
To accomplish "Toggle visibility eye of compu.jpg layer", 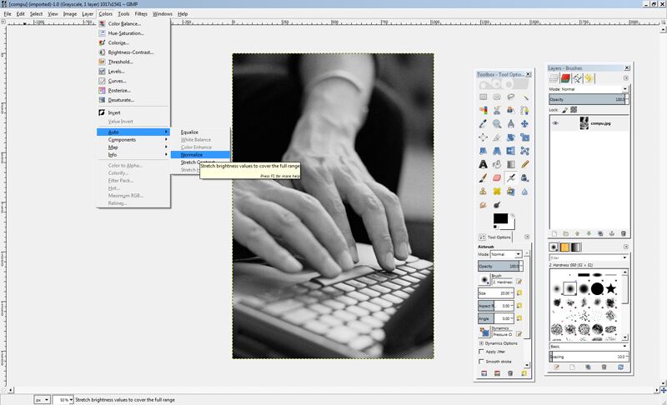I will [x=554, y=122].
